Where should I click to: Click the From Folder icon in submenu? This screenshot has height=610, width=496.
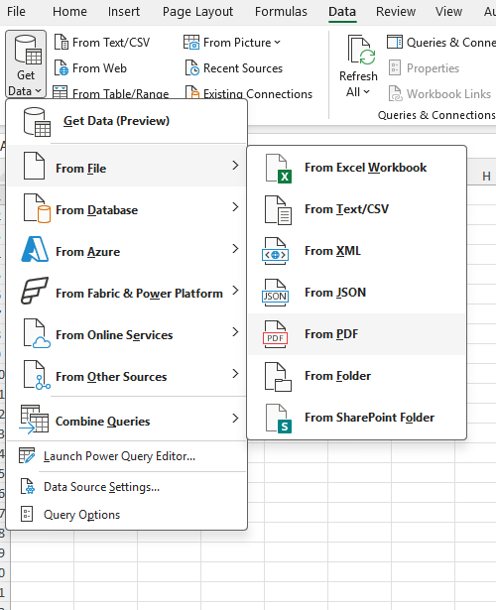click(x=278, y=376)
